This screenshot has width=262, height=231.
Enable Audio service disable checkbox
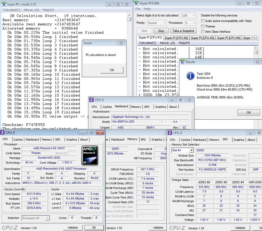203,21
